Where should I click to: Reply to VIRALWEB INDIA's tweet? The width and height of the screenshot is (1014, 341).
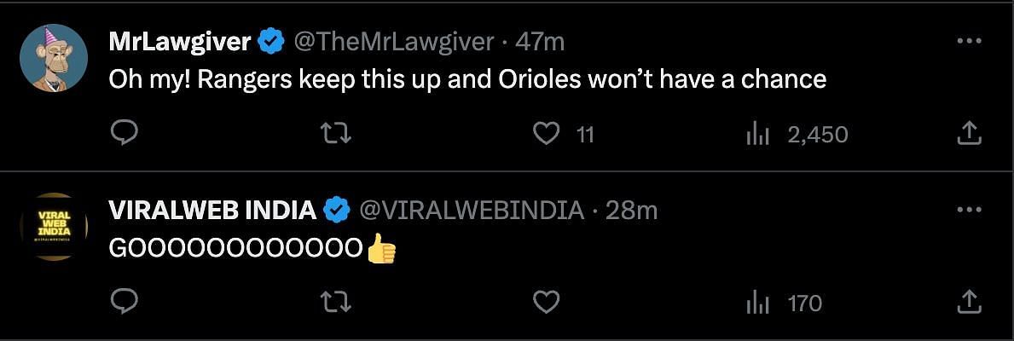125,302
